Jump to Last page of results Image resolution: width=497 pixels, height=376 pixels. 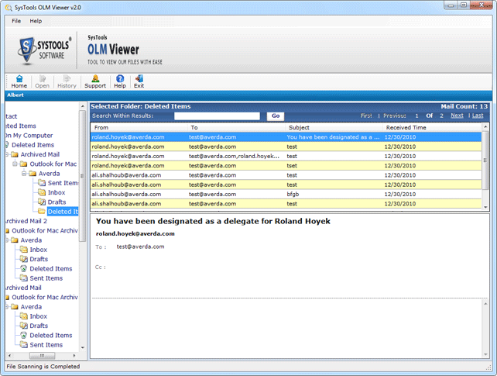coord(478,116)
